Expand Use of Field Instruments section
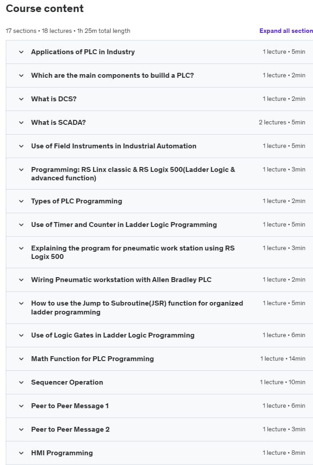The height and width of the screenshot is (465, 313). tap(113, 146)
